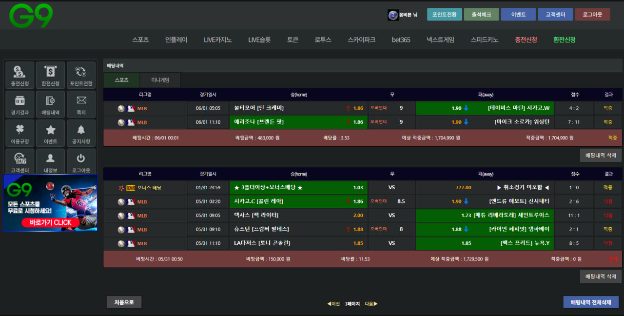This screenshot has height=316, width=624.
Task: Click the G9 logo in the header
Action: tap(31, 16)
